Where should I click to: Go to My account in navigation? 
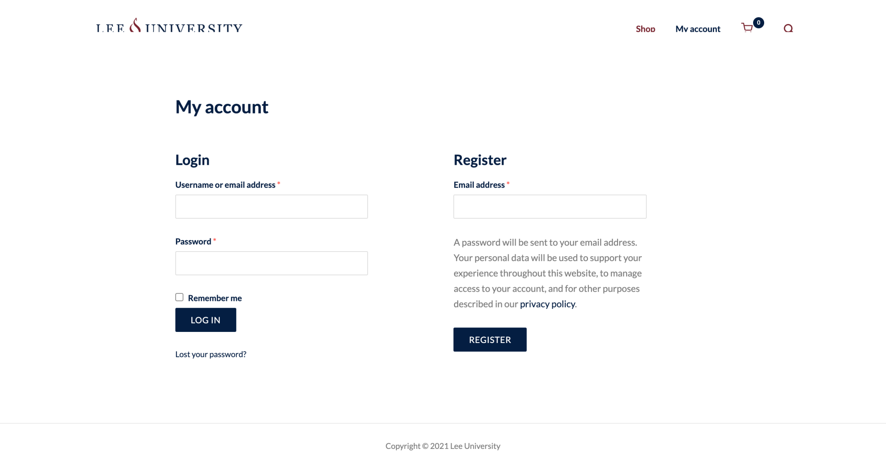[698, 29]
